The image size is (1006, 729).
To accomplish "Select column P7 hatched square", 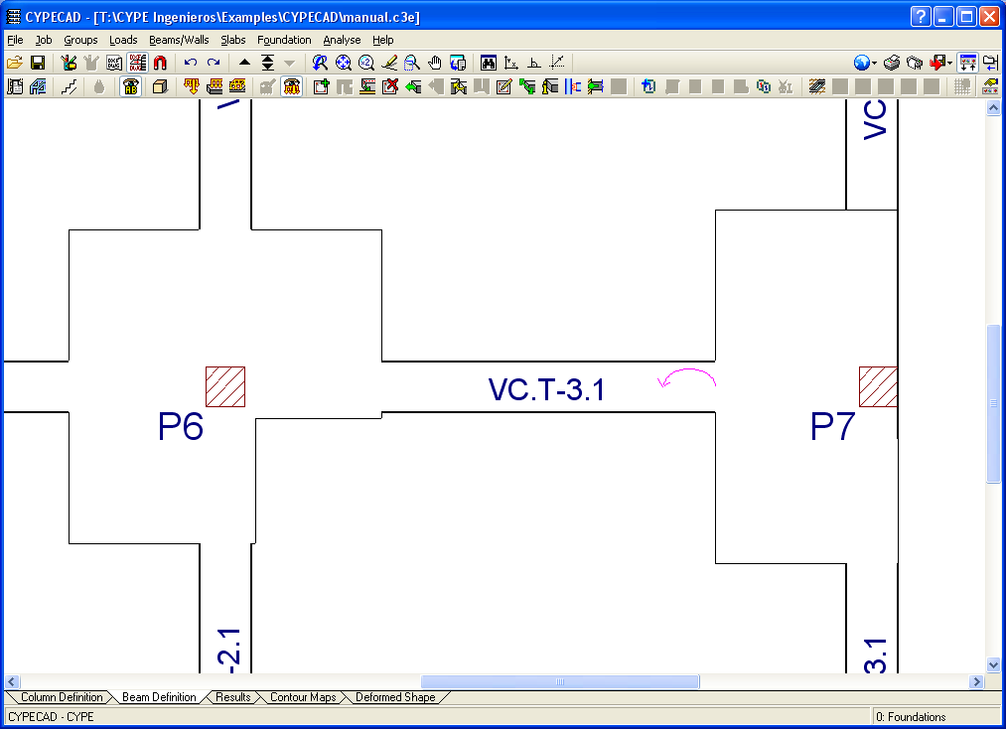I will tap(878, 387).
